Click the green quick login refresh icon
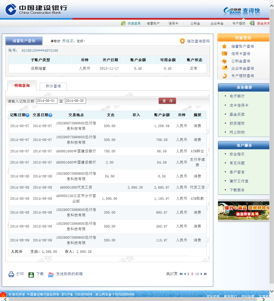The height and width of the screenshot is (301, 274). click(123, 23)
